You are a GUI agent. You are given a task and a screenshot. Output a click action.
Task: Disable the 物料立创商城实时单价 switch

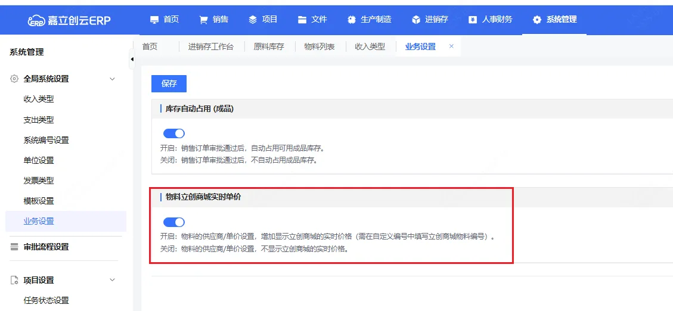pyautogui.click(x=174, y=222)
